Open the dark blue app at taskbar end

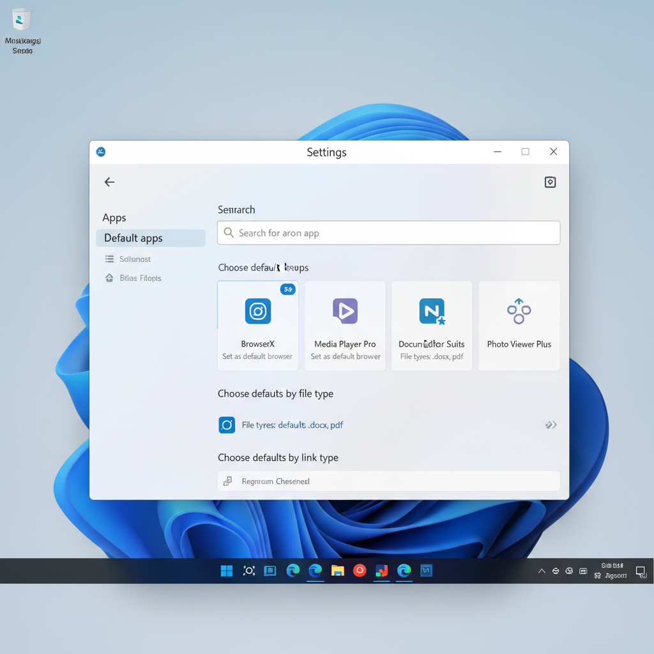pyautogui.click(x=426, y=570)
